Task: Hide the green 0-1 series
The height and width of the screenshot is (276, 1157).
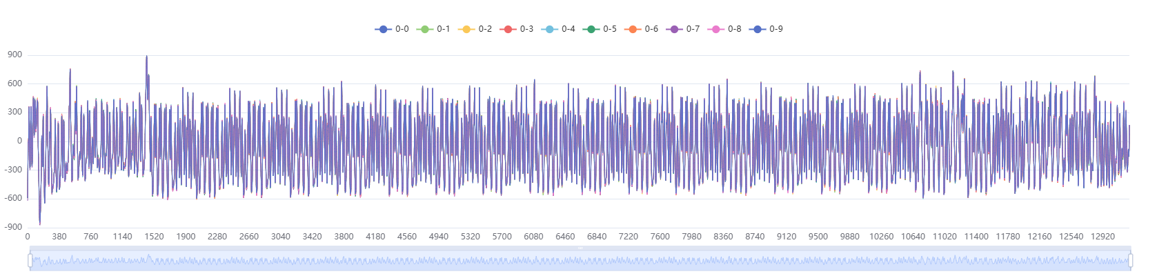Action: tap(425, 29)
